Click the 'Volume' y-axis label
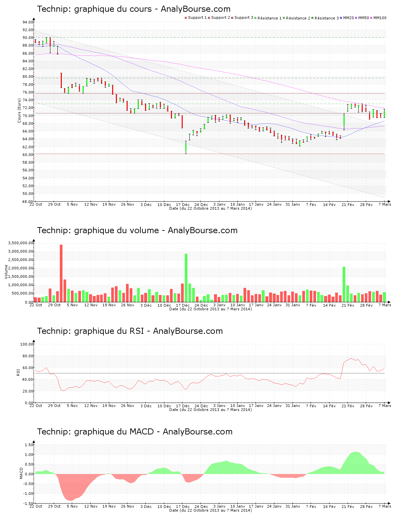The image size is (403, 520). click(x=6, y=272)
